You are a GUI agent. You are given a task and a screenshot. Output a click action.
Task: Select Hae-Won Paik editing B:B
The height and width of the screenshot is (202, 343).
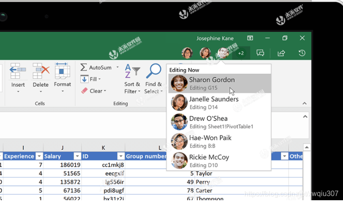pyautogui.click(x=220, y=141)
